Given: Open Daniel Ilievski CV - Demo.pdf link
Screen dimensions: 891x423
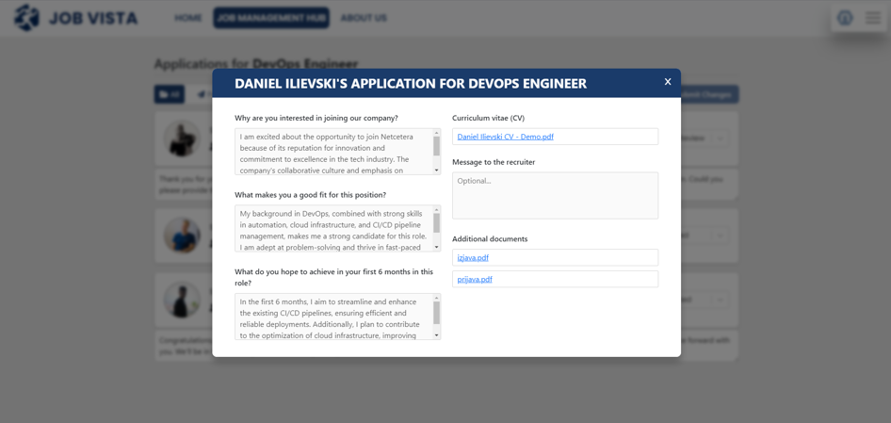Looking at the screenshot, I should (x=505, y=137).
